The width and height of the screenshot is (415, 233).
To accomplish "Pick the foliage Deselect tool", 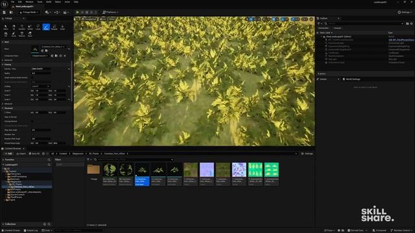I will coord(21,27).
